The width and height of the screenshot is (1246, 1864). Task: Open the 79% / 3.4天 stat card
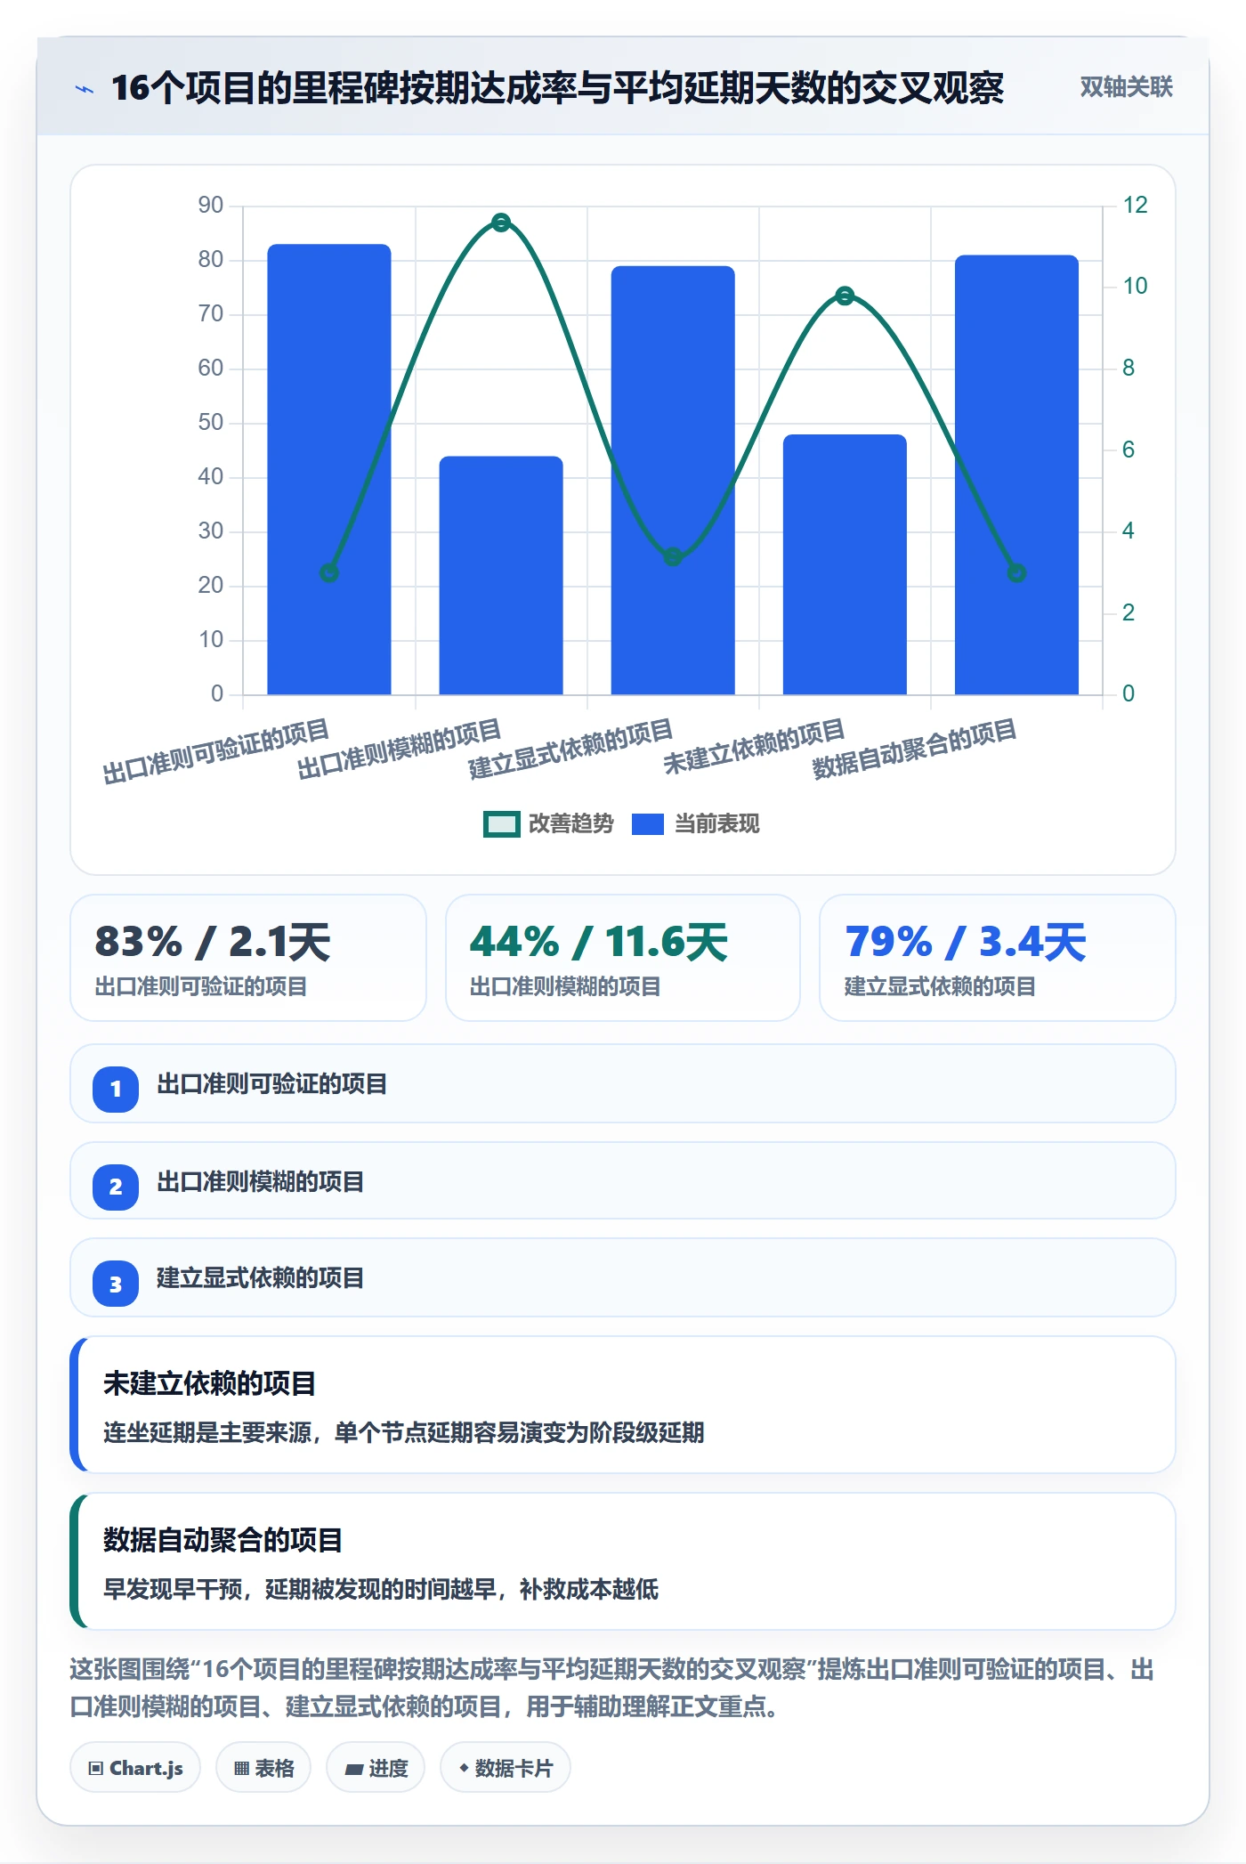[998, 958]
